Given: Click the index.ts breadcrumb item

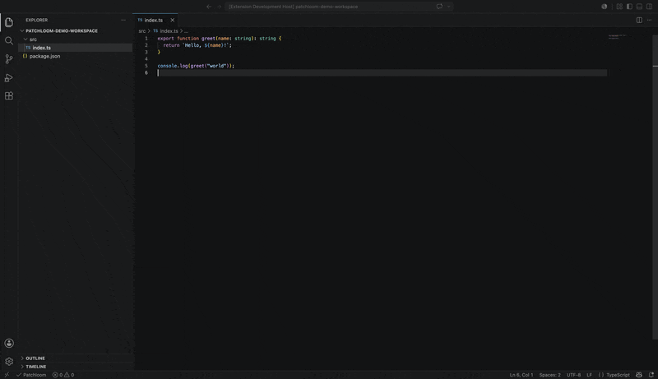Looking at the screenshot, I should point(169,31).
